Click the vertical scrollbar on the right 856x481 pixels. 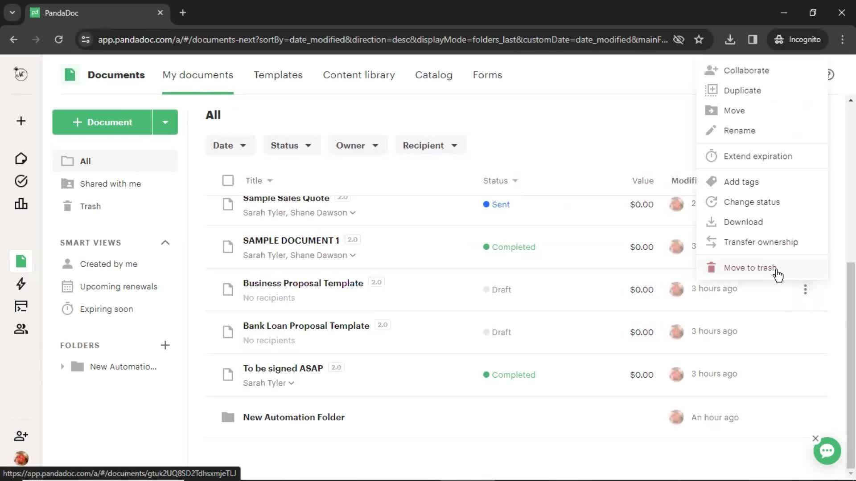pyautogui.click(x=851, y=365)
